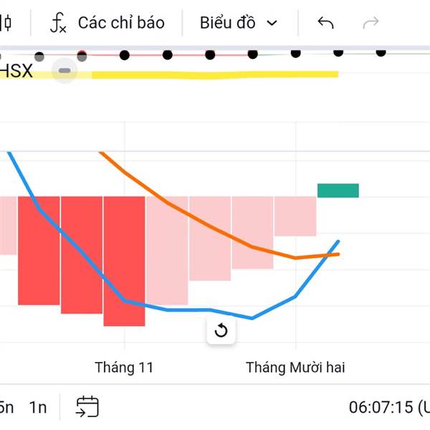The image size is (430, 430).
Task: Click the green histogram bar
Action: click(338, 190)
